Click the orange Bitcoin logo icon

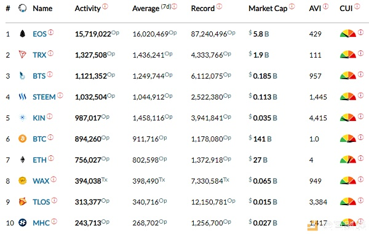tap(22, 139)
